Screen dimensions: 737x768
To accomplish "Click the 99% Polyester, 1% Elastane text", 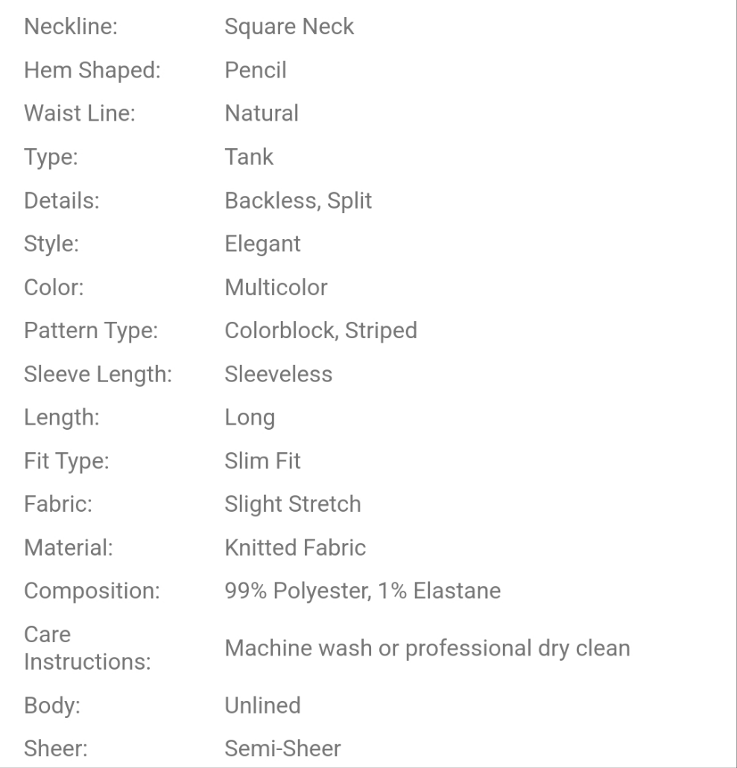I will (x=363, y=591).
